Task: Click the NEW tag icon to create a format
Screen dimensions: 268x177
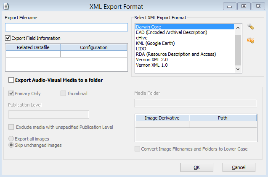Action: coord(251,40)
